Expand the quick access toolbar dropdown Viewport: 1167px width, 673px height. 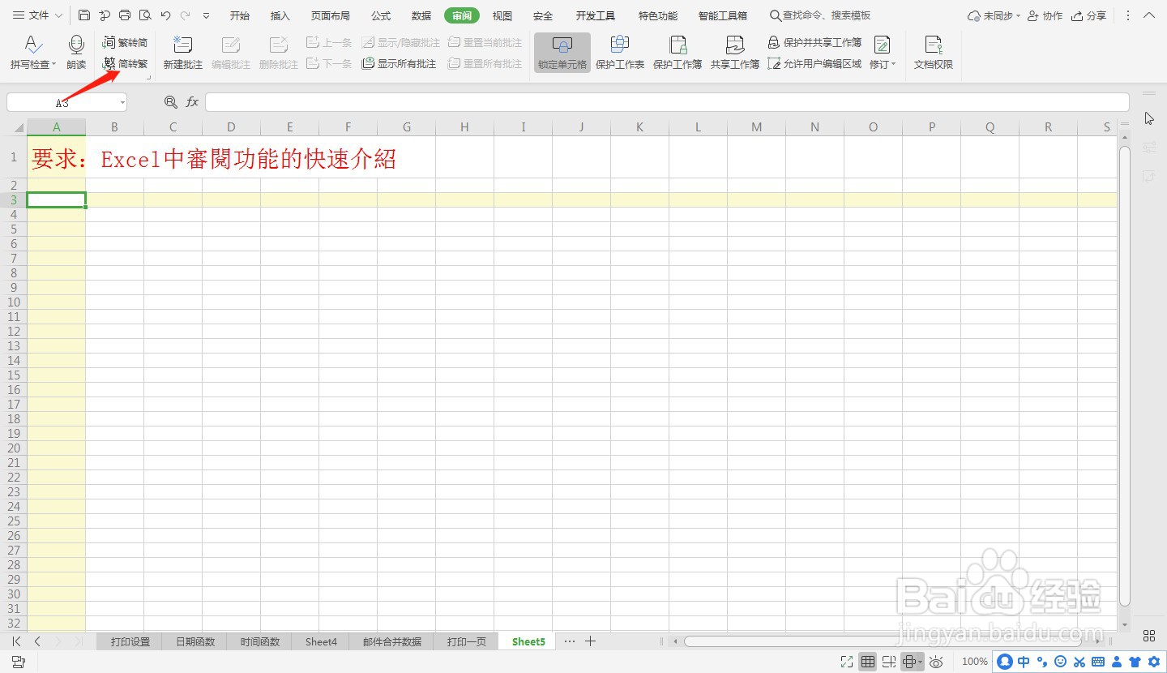coord(206,15)
